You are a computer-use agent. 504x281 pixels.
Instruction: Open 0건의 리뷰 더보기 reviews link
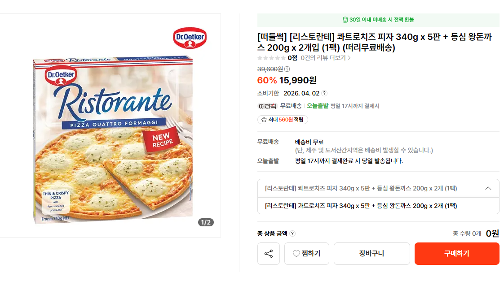[325, 58]
